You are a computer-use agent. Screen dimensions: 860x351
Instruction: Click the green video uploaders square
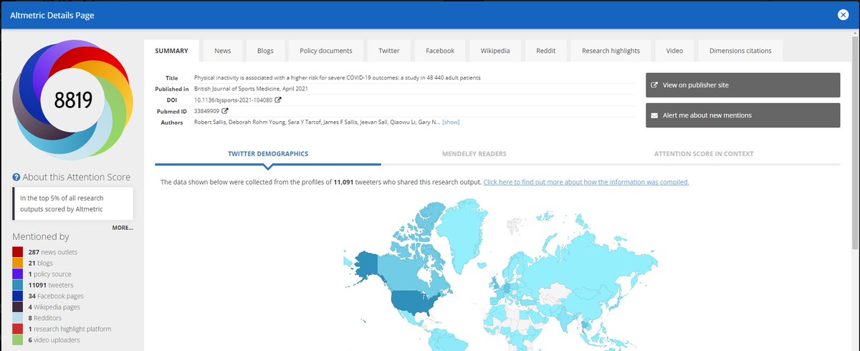click(x=18, y=340)
